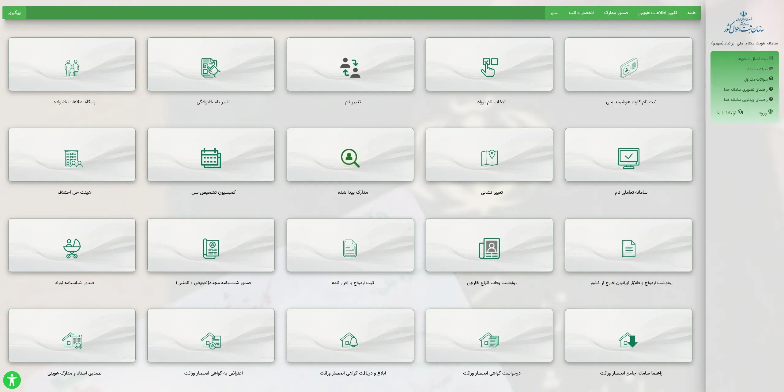Click the organization logo at top of sidebar
Screen dimensions: 784x392
click(x=744, y=22)
